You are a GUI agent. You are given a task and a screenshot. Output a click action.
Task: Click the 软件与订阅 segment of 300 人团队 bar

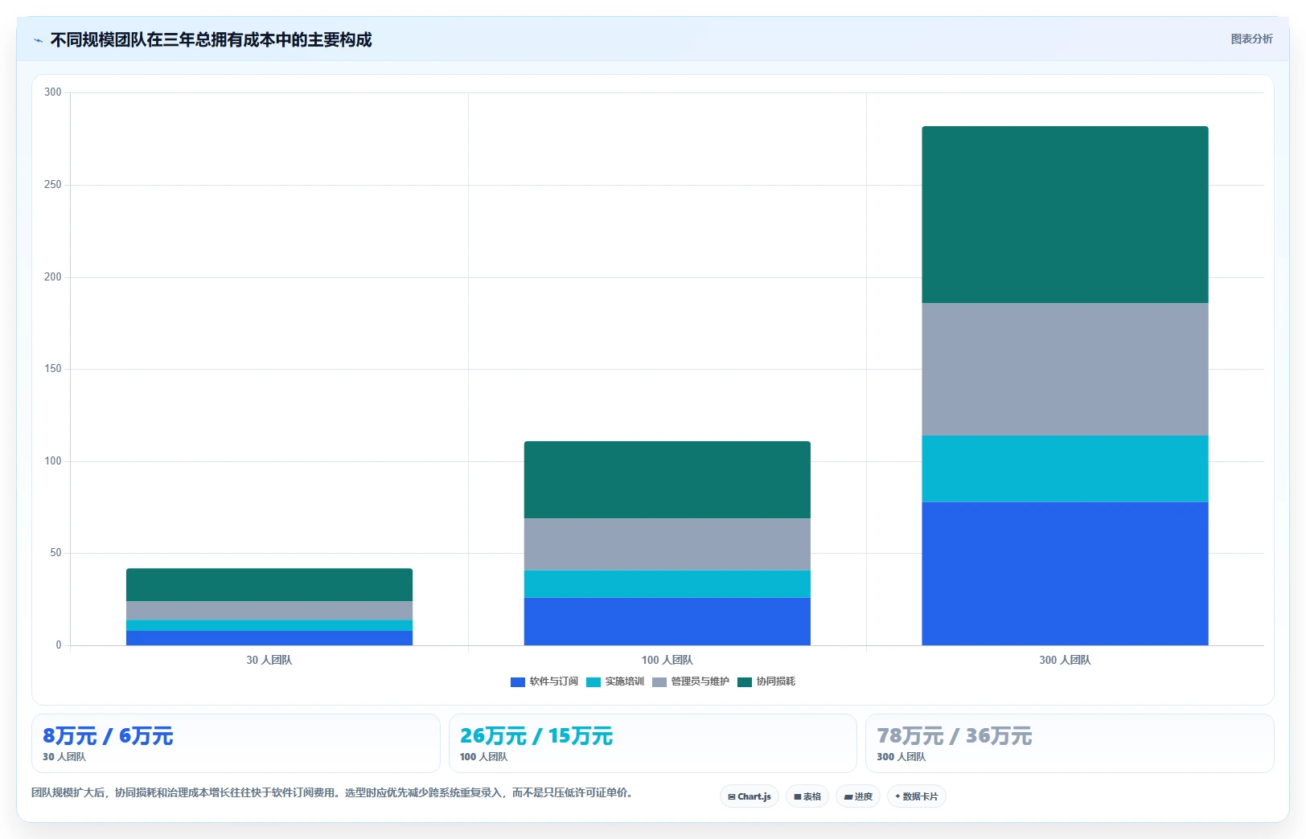coord(1065,574)
